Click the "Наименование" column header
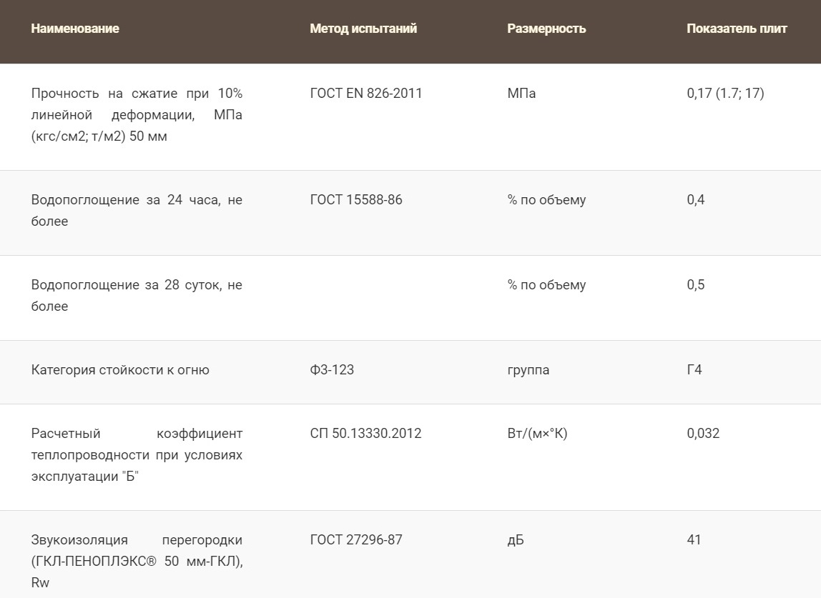821x598 pixels. (75, 29)
